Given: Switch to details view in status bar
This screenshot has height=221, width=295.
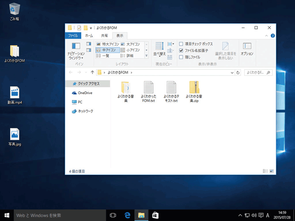Looking at the screenshot, I should (x=265, y=171).
